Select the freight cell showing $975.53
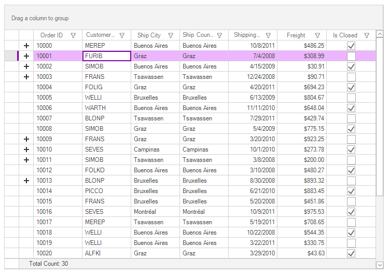Viewport: 389px width, 273px height. pyautogui.click(x=302, y=212)
